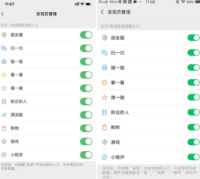Screen dimensions: 200x179
Task: Tap the 漂流瓶 bottle icon
Action: (4, 115)
